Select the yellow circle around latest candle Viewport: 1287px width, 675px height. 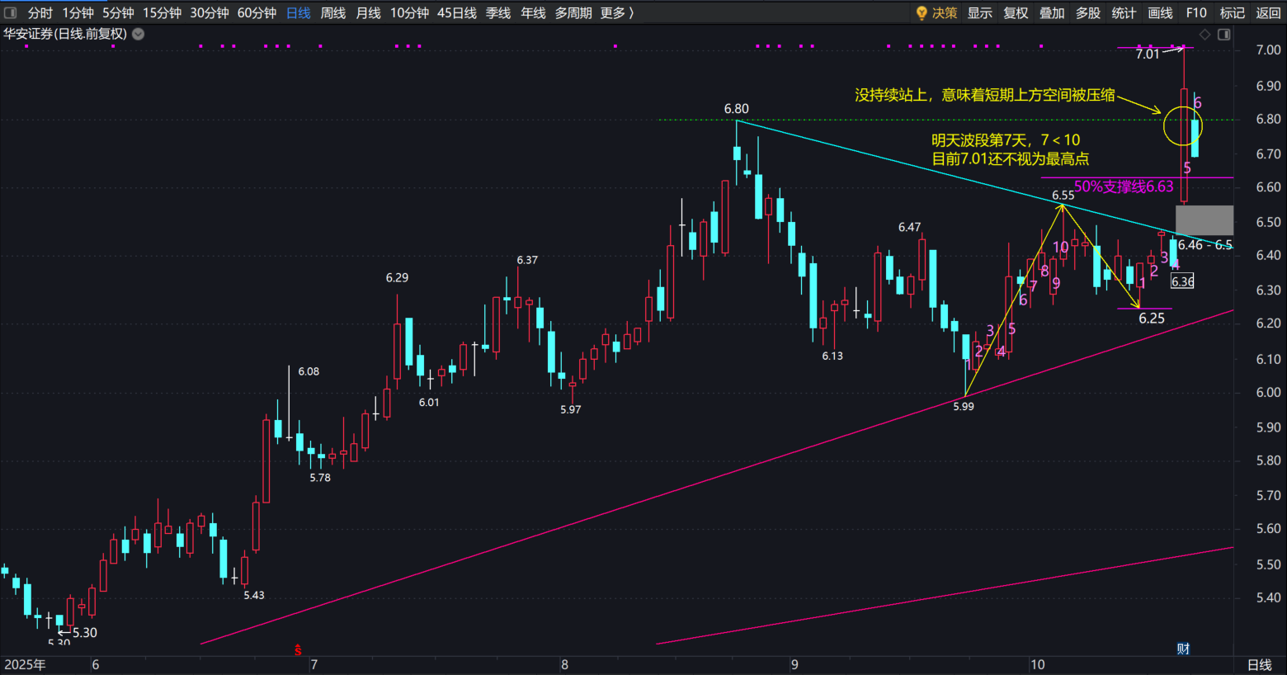tap(1183, 127)
